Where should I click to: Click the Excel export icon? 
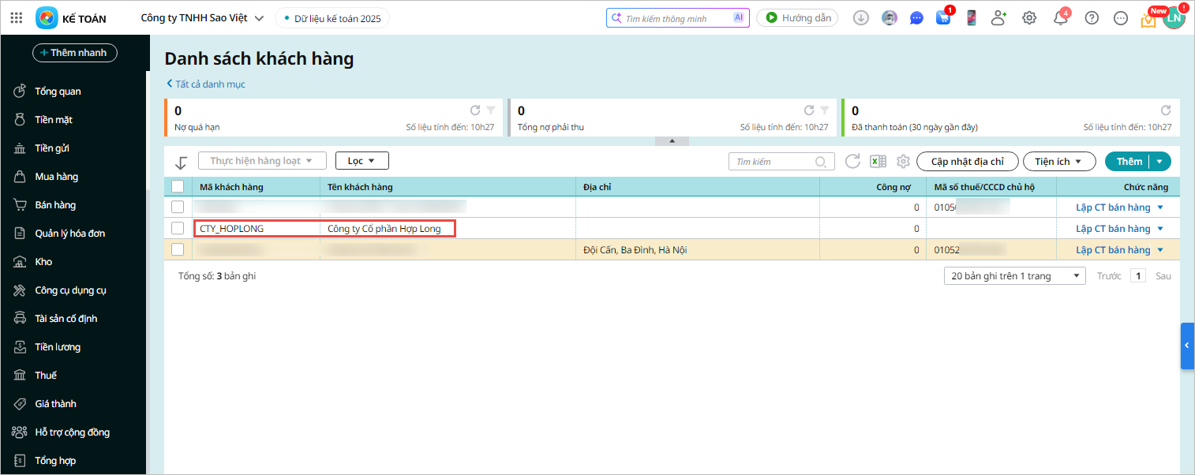tap(877, 162)
